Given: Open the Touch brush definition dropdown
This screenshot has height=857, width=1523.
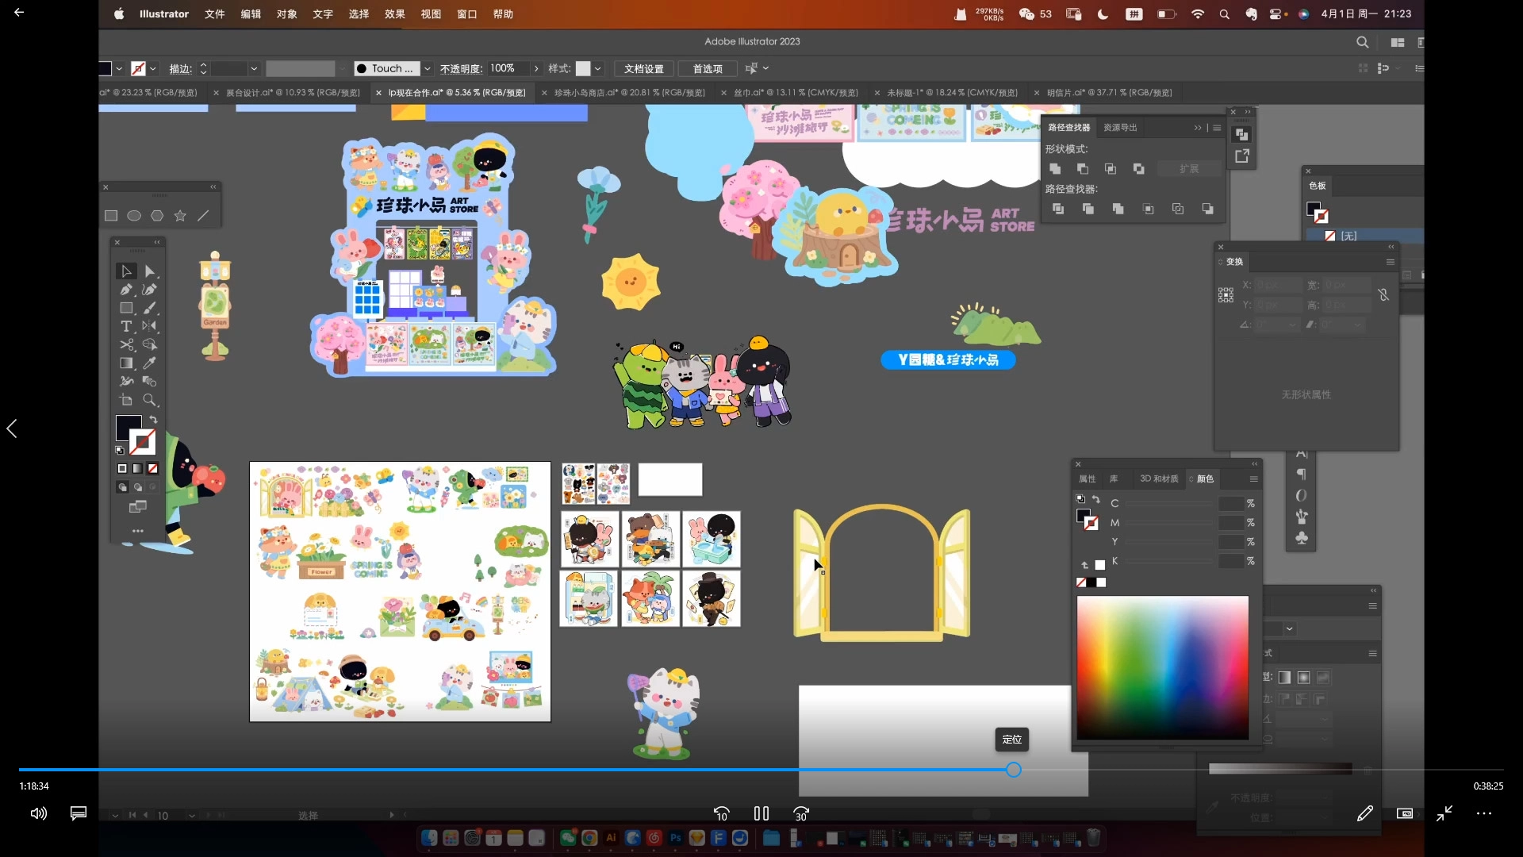Looking at the screenshot, I should coord(427,68).
